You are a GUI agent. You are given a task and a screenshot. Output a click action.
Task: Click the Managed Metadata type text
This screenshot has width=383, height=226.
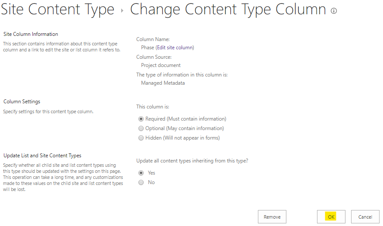click(163, 83)
